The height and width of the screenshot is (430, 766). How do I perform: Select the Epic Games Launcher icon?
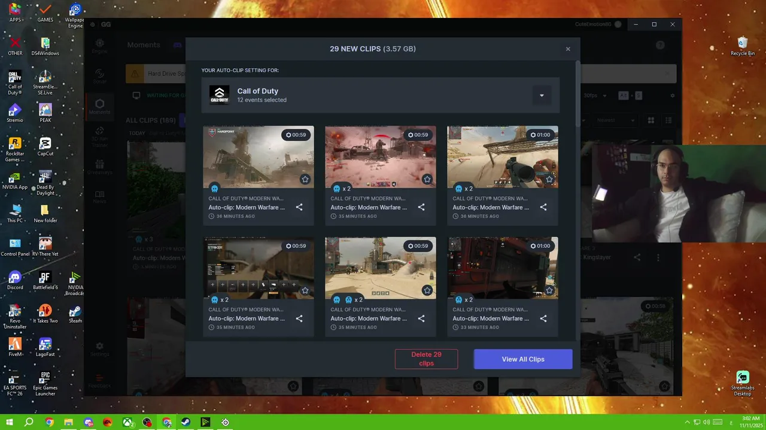[x=45, y=383]
